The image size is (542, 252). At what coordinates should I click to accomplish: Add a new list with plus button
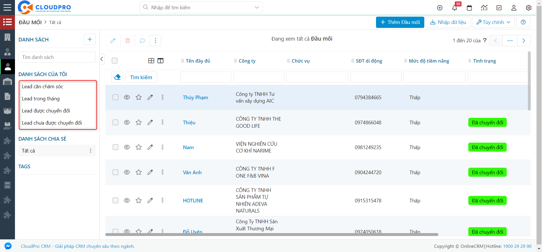(90, 39)
